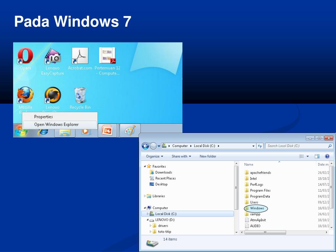Screen dimensions: 336x252
Task: Minimize the Explorer window
Action: [x=310, y=138]
